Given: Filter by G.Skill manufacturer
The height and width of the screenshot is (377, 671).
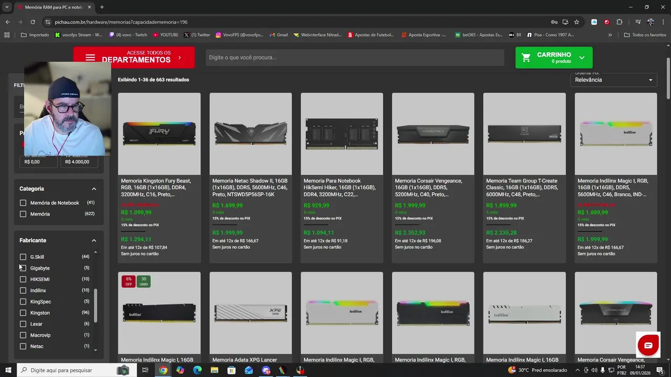Looking at the screenshot, I should point(23,257).
